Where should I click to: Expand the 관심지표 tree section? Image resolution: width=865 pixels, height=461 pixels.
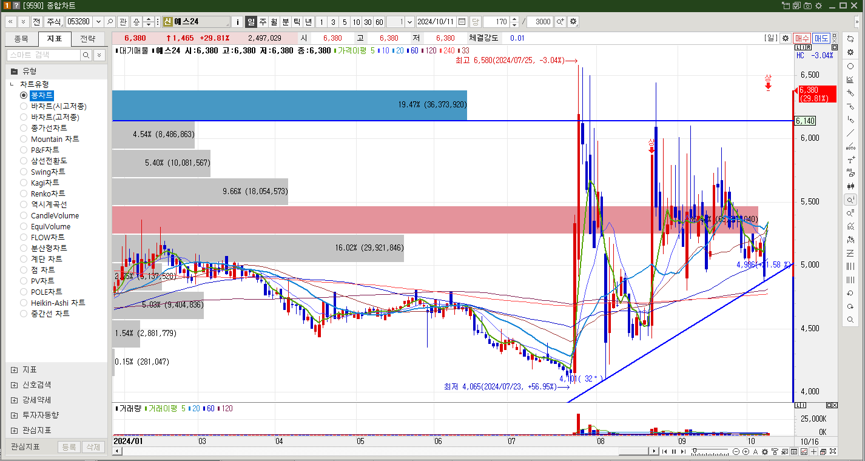click(x=15, y=430)
